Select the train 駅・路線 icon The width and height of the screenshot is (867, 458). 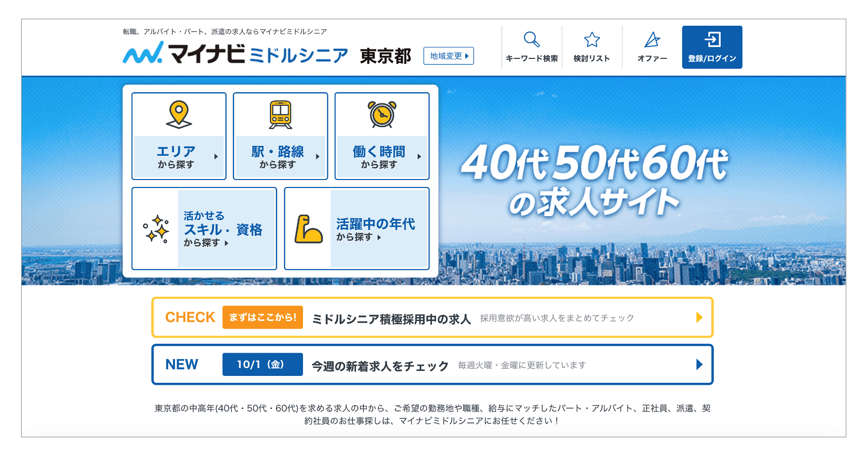pos(280,115)
